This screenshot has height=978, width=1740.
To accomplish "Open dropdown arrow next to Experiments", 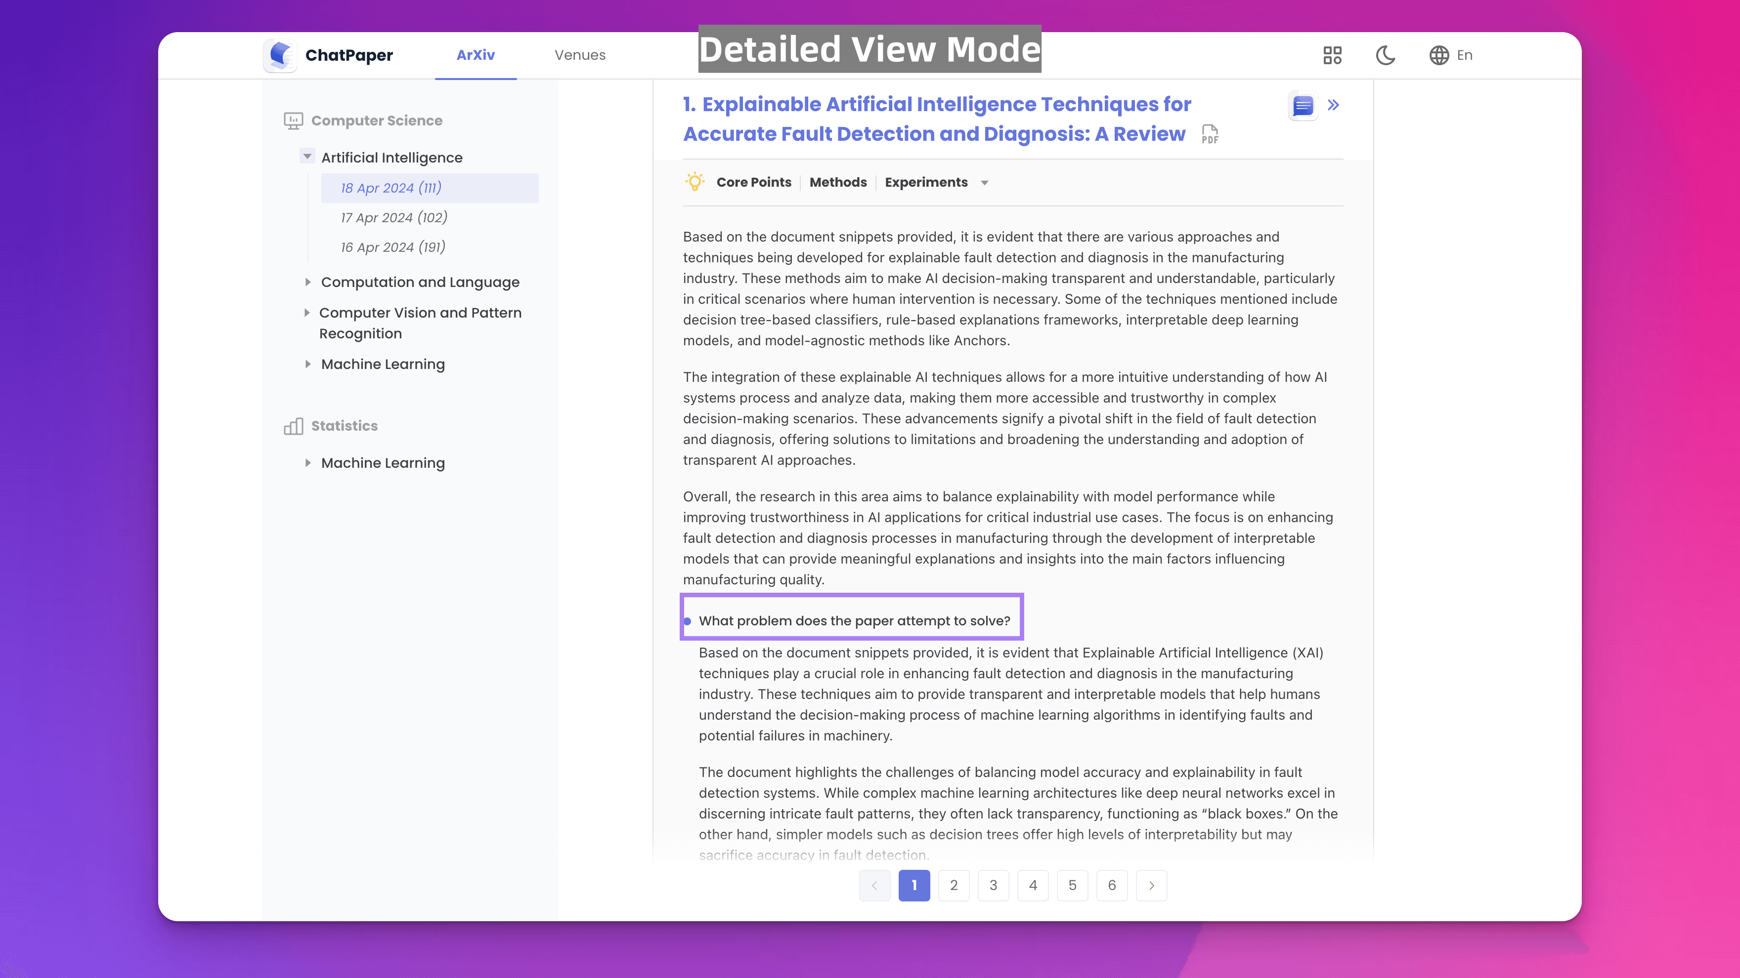I will tap(984, 183).
